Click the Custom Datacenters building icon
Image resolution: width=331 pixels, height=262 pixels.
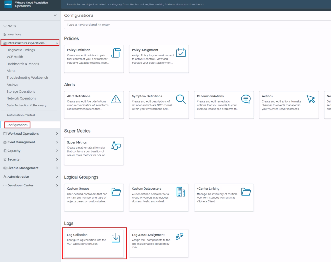181,192
